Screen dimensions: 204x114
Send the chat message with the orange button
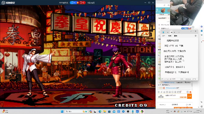(x=189, y=96)
